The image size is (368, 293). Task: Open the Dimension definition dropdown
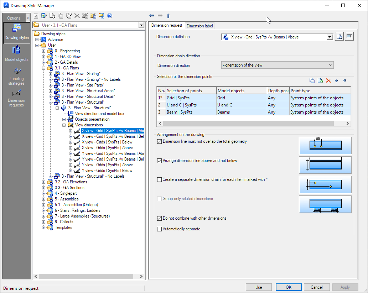(x=330, y=37)
